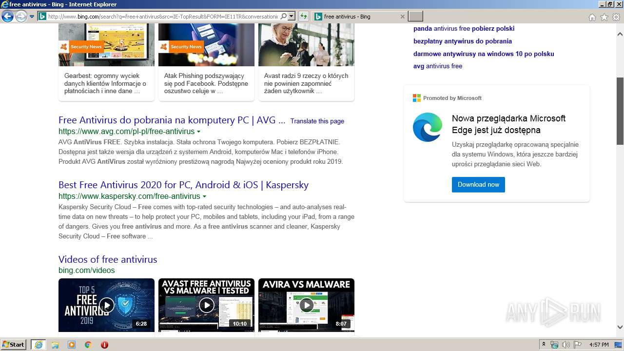Open 'Free Antivirus do pobrania' AVG result
The image size is (624, 351).
point(172,120)
